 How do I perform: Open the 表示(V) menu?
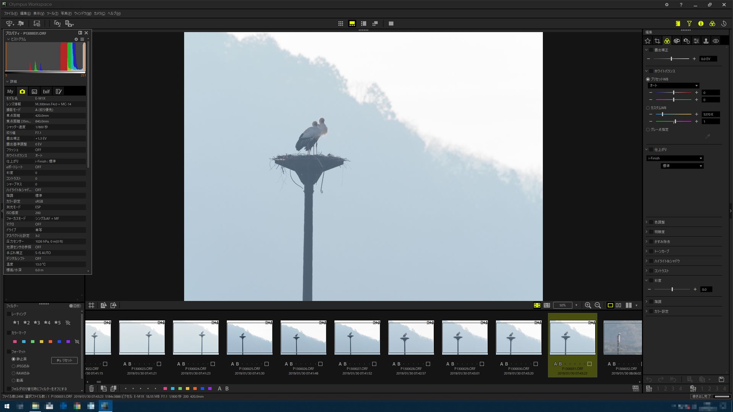pos(39,13)
